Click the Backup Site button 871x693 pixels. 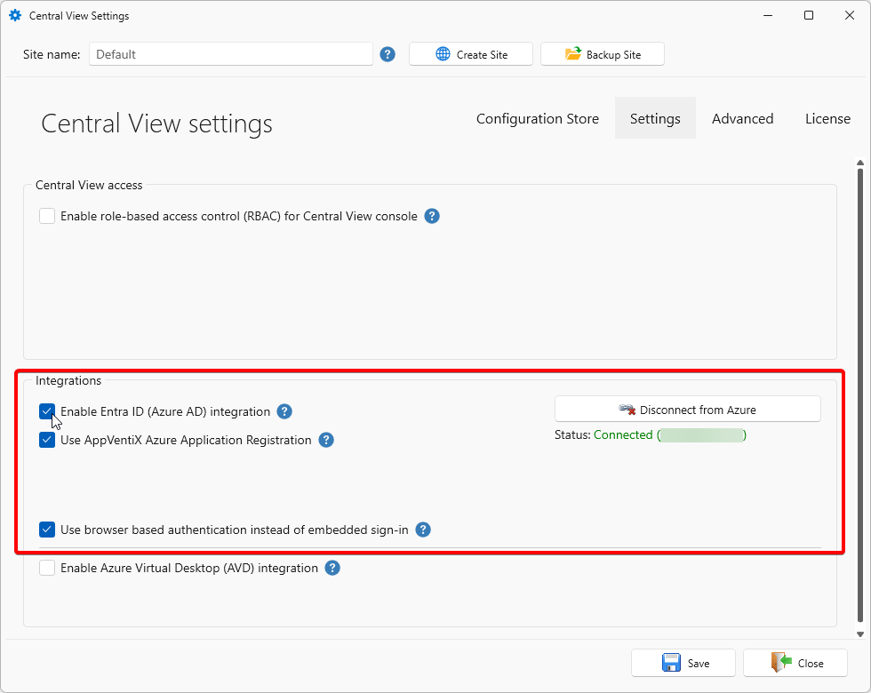coord(603,54)
